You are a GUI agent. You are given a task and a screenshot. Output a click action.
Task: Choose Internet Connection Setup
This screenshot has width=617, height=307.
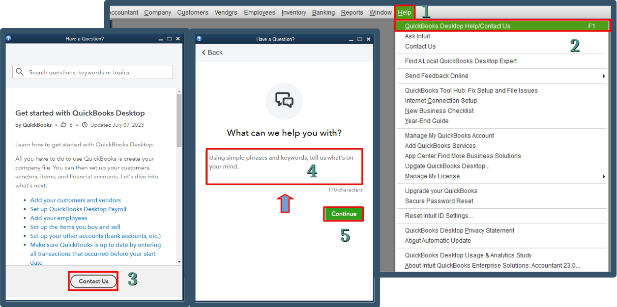pyautogui.click(x=441, y=101)
